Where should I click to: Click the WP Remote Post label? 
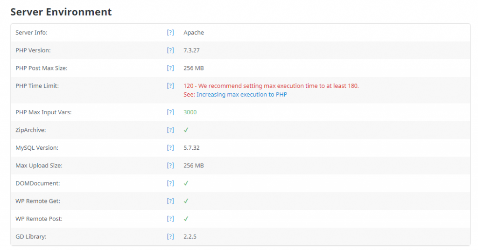[39, 219]
